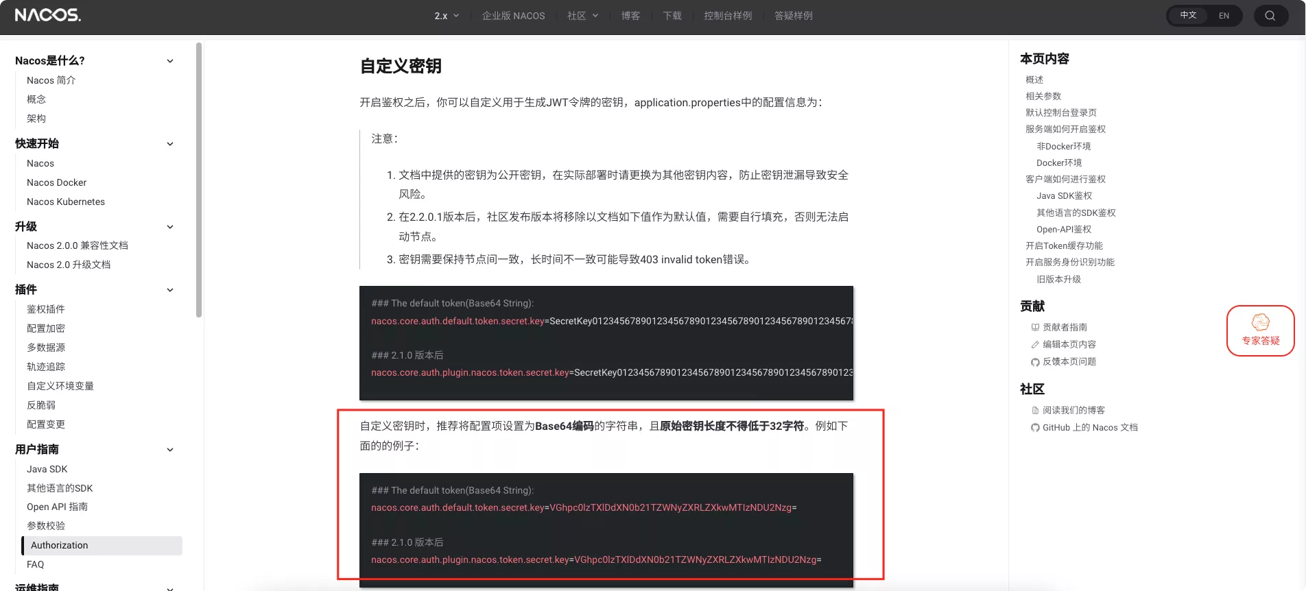Click GitHub icon beside GitHub 上的 Nacos 文档
Viewport: 1306px width, 591px height.
(1035, 428)
